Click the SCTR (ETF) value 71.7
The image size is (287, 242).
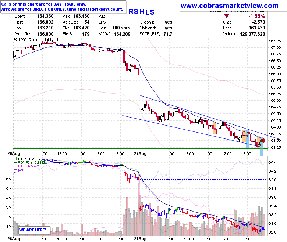(168, 34)
